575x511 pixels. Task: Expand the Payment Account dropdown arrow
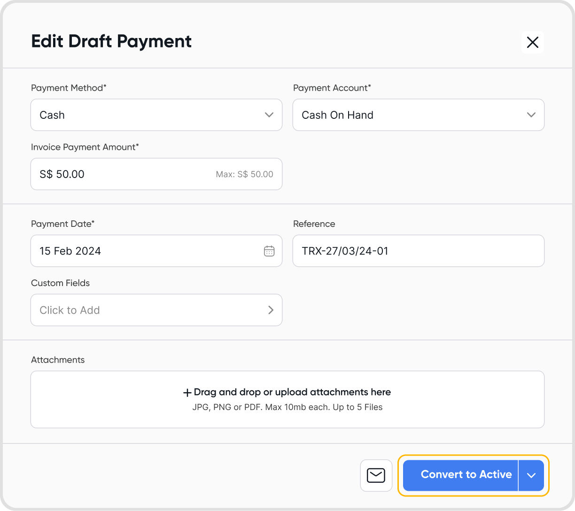click(x=531, y=115)
